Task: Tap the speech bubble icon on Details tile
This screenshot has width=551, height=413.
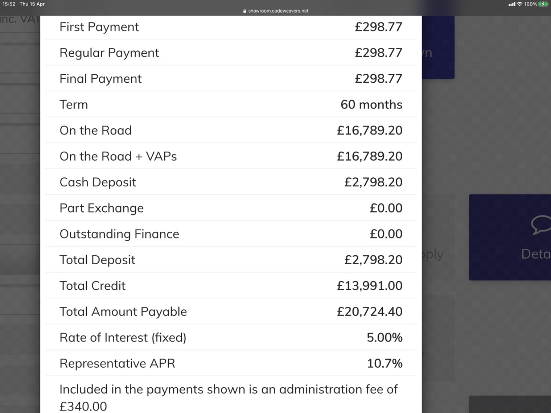Action: pyautogui.click(x=541, y=225)
